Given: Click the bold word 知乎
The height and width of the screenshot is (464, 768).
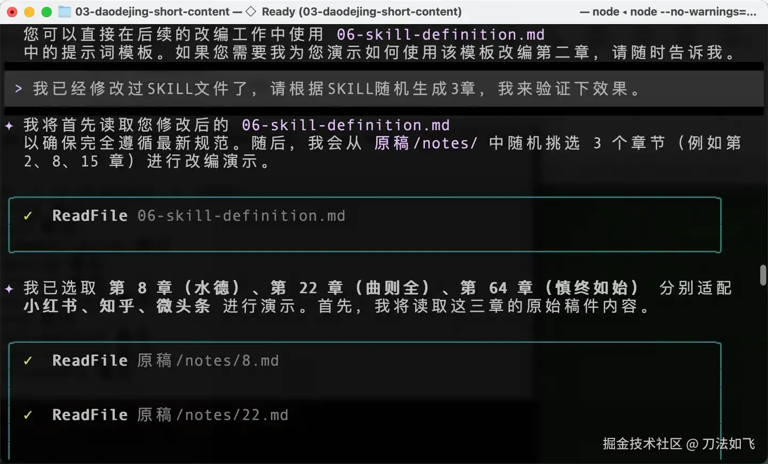Looking at the screenshot, I should click(x=117, y=307).
